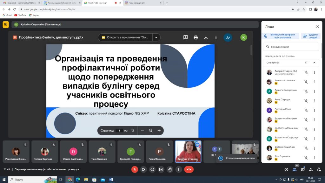Open more options for Анна Свірщук
This screenshot has height=183, width=325.
(x=314, y=101)
